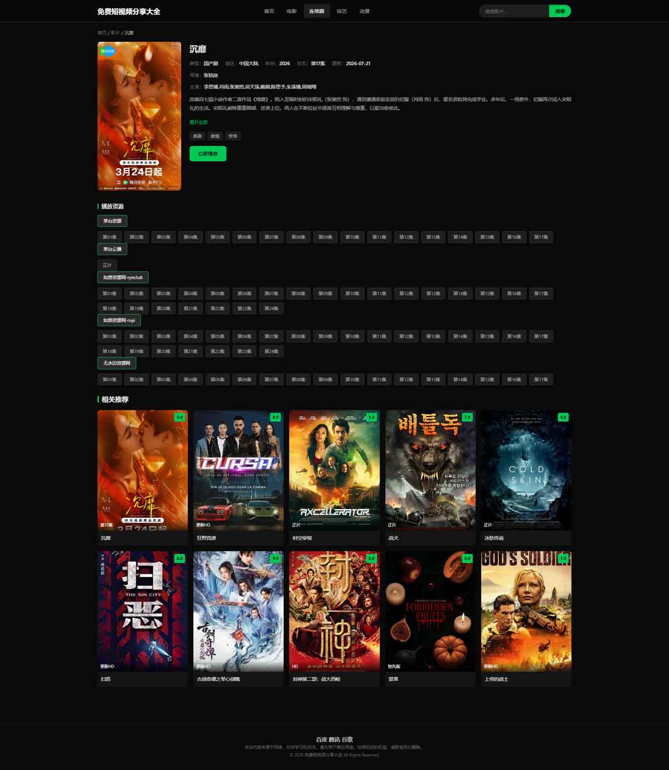Play 第07集 under 如意资源网-ruyi

pyautogui.click(x=272, y=336)
